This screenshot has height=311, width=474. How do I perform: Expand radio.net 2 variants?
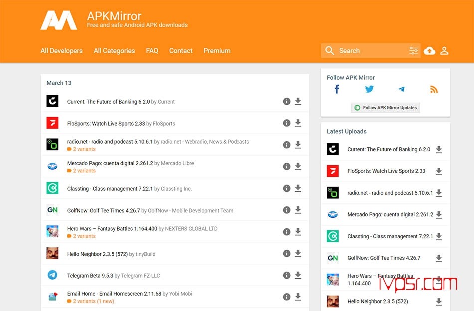click(81, 149)
